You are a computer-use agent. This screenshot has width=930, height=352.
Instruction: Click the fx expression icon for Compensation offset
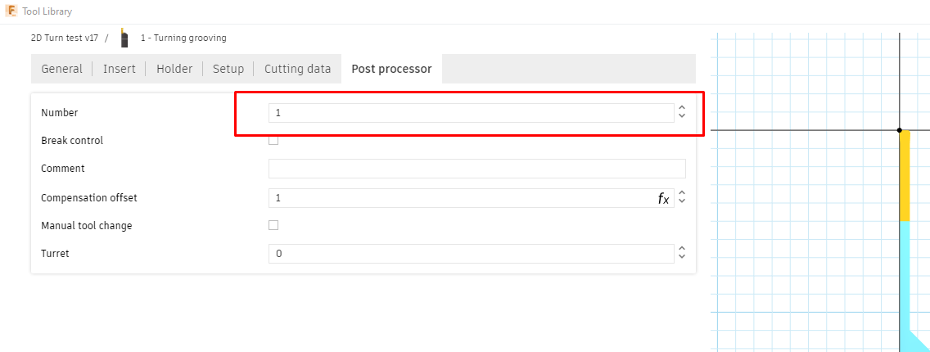(663, 198)
